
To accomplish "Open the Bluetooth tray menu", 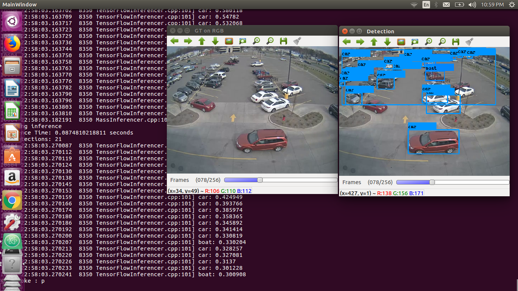I will pos(436,5).
